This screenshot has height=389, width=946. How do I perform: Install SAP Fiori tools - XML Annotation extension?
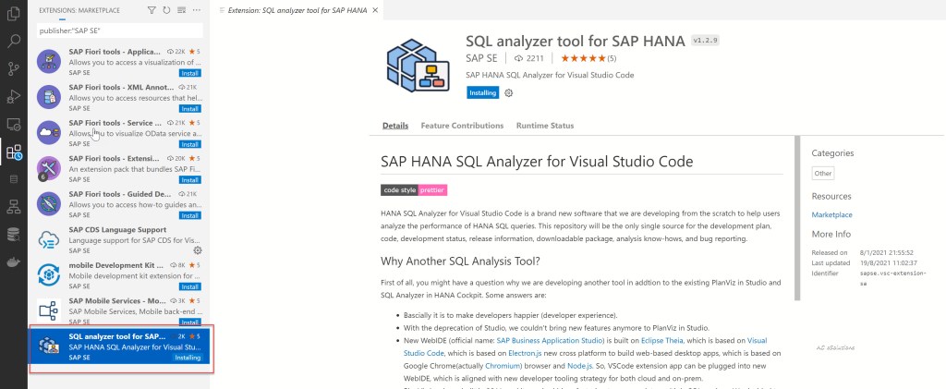tap(189, 109)
